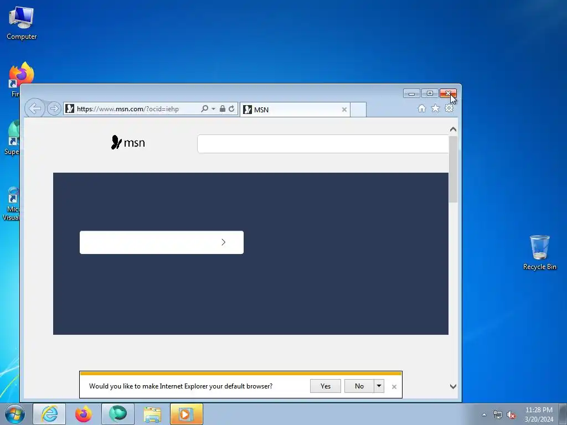Click Internet Explorer taskbar icon

[x=49, y=414]
